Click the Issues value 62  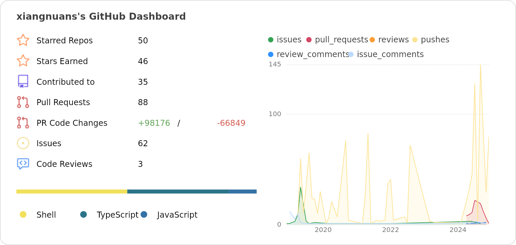tap(143, 144)
